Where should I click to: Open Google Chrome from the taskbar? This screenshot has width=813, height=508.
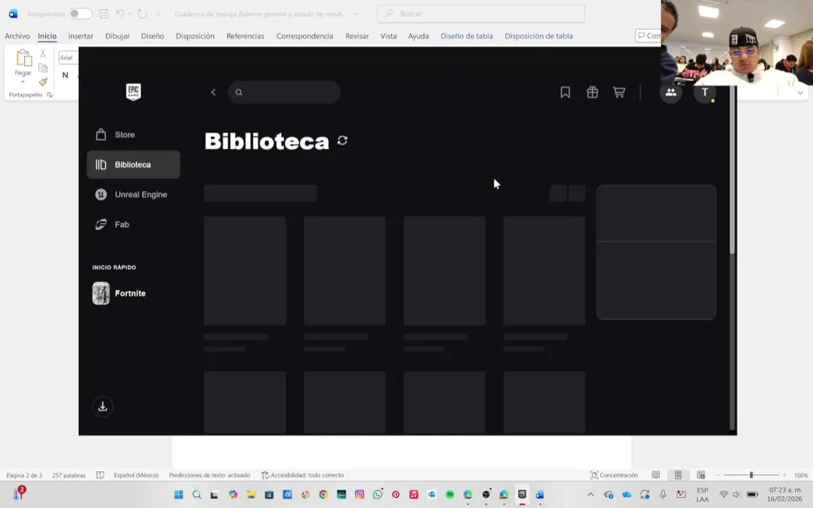point(323,495)
